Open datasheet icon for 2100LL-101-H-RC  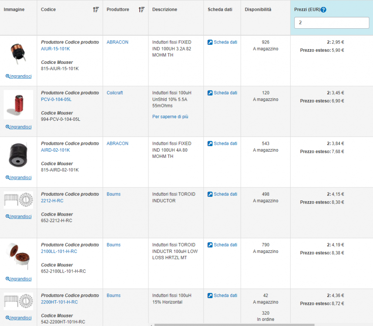tap(210, 245)
